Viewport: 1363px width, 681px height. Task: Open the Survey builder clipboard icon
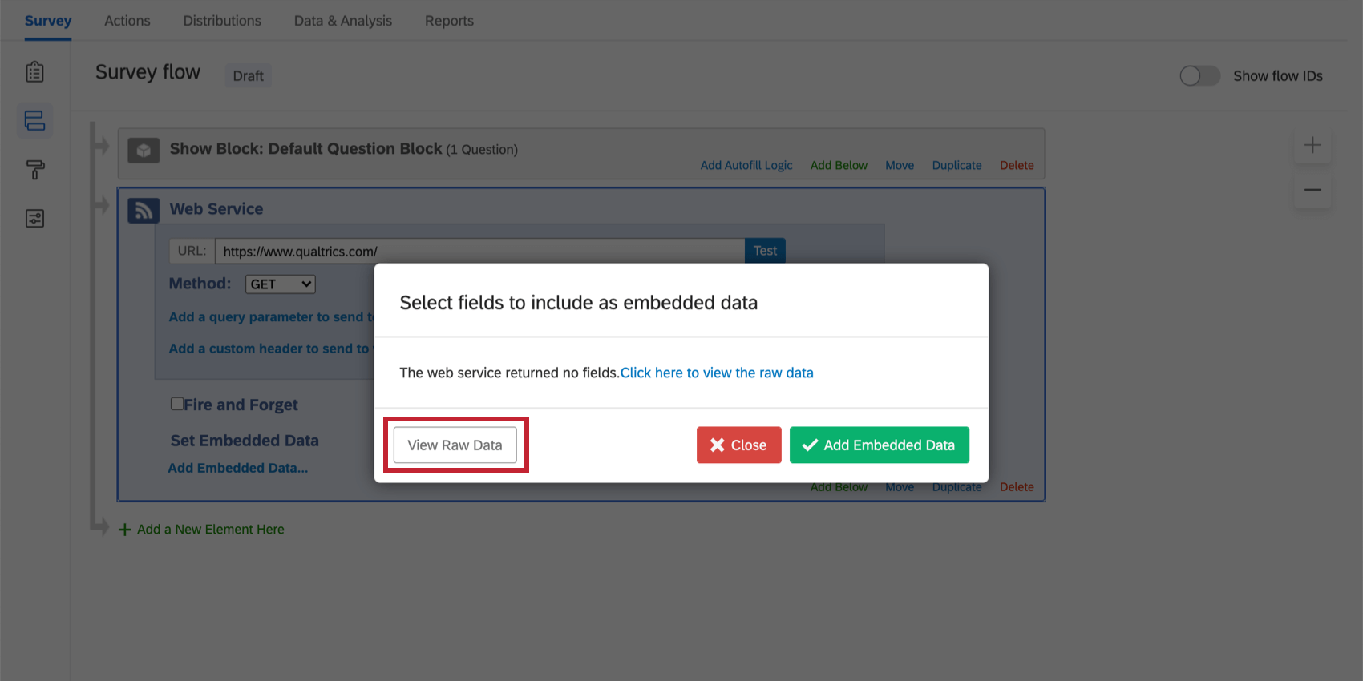34,71
